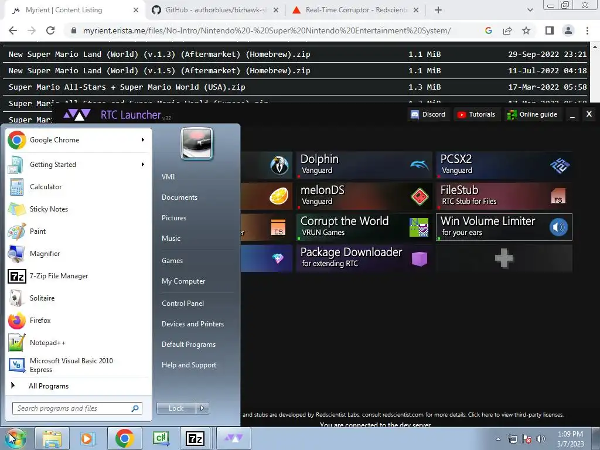
Task: Click here to view third-party licenses
Action: (516, 415)
